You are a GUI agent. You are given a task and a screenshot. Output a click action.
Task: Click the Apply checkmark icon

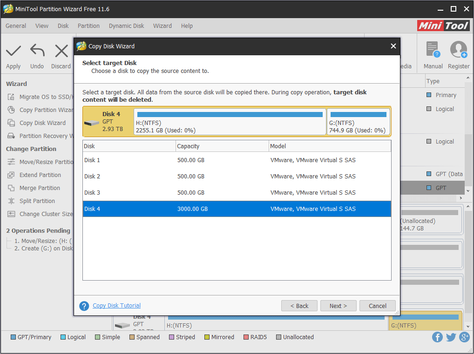pos(14,51)
